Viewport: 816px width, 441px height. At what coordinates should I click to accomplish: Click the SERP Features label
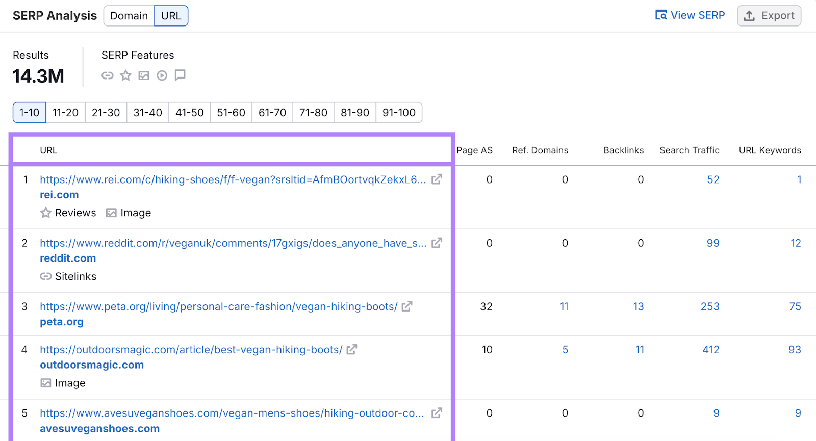pyautogui.click(x=138, y=55)
